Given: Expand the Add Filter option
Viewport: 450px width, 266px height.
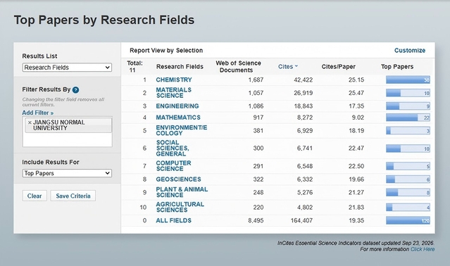Looking at the screenshot, I should point(38,113).
